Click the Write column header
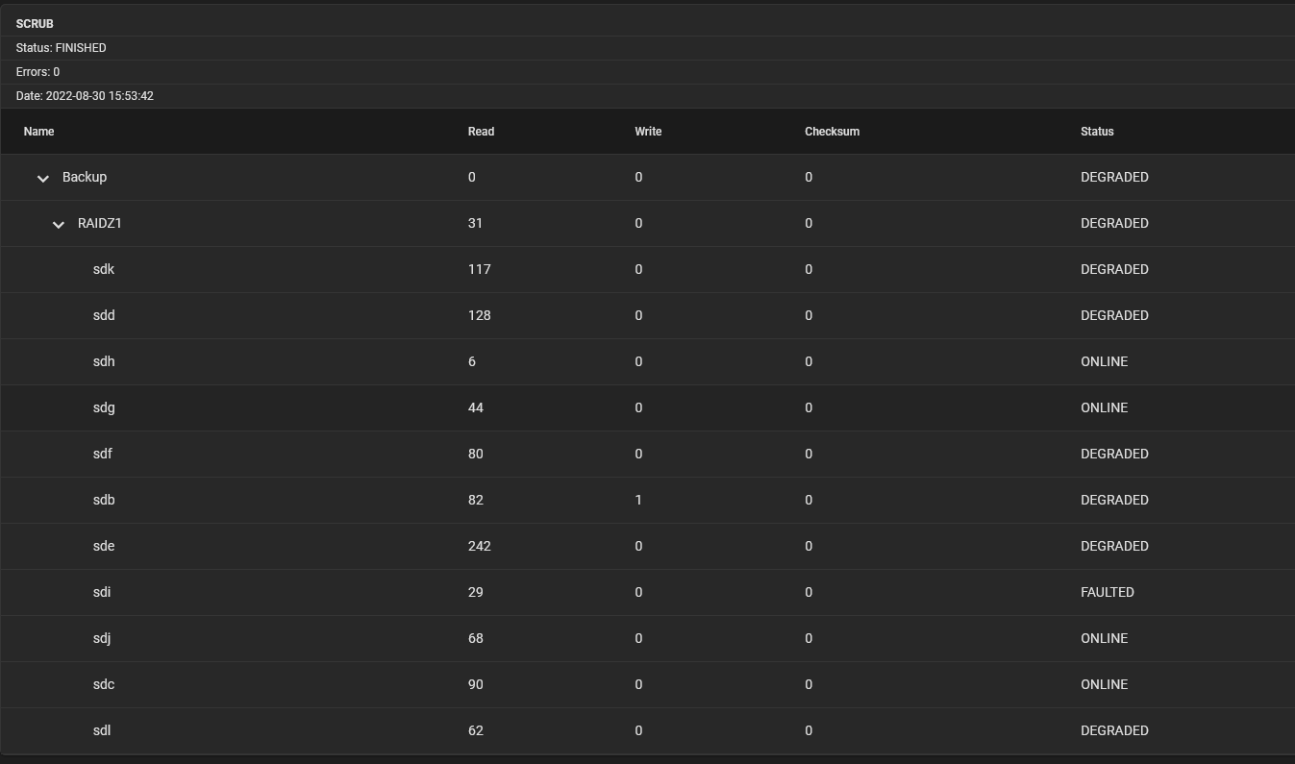Viewport: 1295px width, 764px height. pos(648,131)
